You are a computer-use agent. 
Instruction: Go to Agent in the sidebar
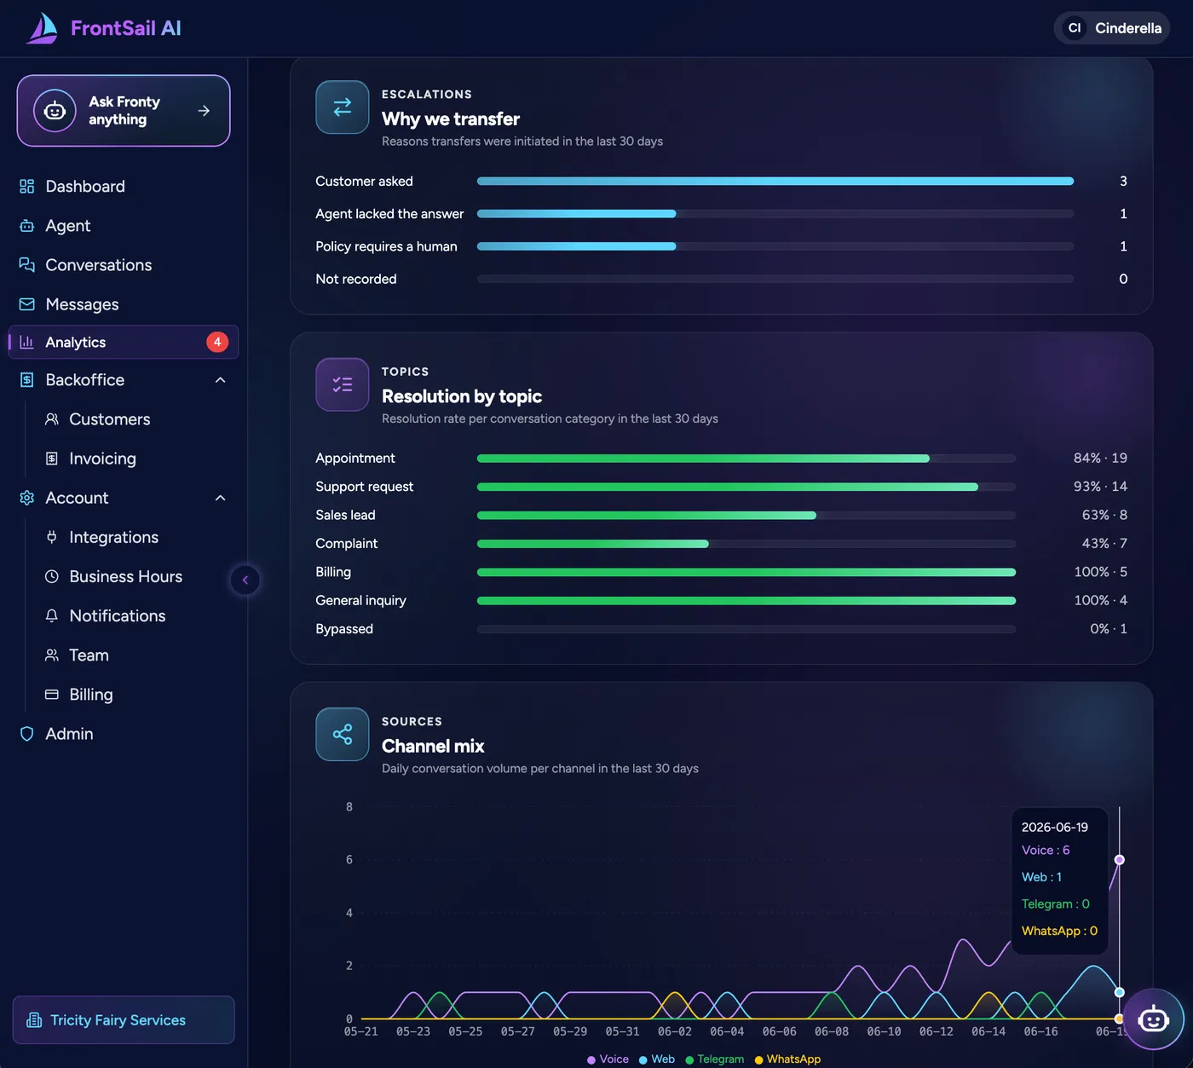tap(124, 226)
